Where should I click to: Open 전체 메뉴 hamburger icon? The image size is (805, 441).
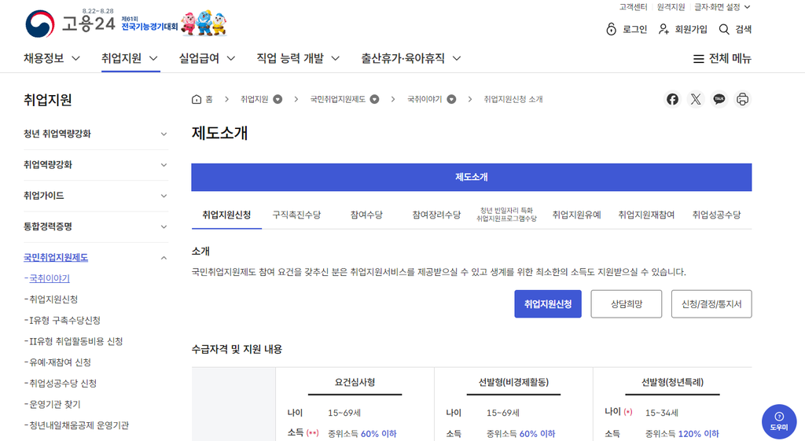[698, 59]
